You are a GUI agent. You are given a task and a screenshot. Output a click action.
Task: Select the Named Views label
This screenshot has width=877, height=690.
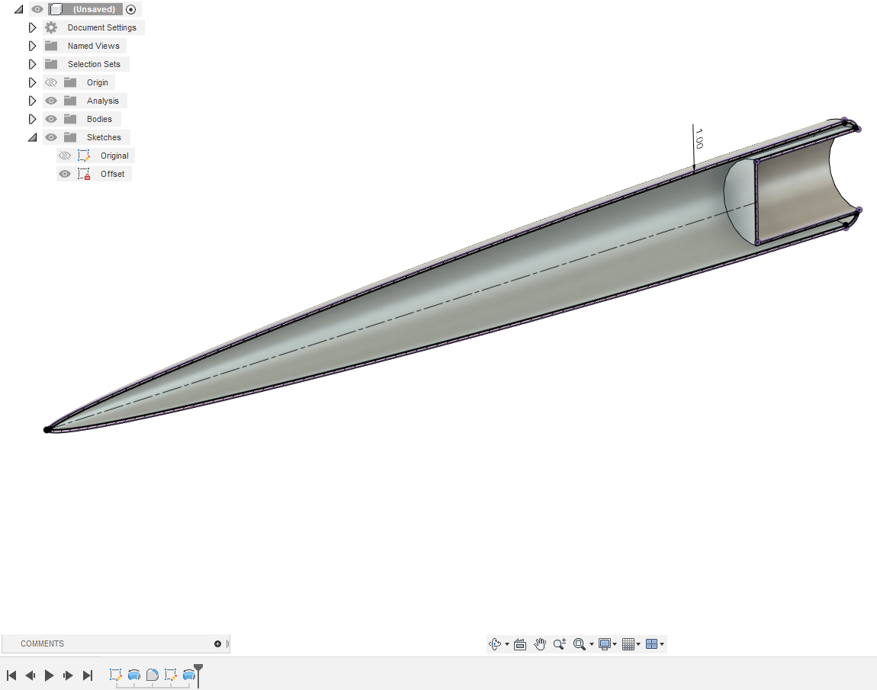(x=93, y=46)
